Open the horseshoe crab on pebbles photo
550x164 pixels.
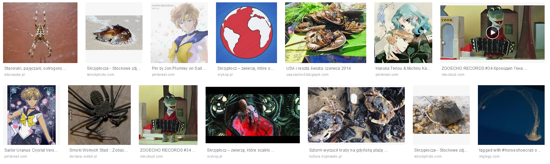441,115
